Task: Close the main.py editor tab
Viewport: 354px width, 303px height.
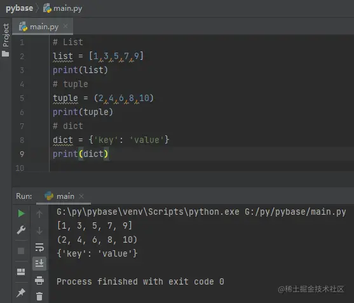Action: [65, 26]
